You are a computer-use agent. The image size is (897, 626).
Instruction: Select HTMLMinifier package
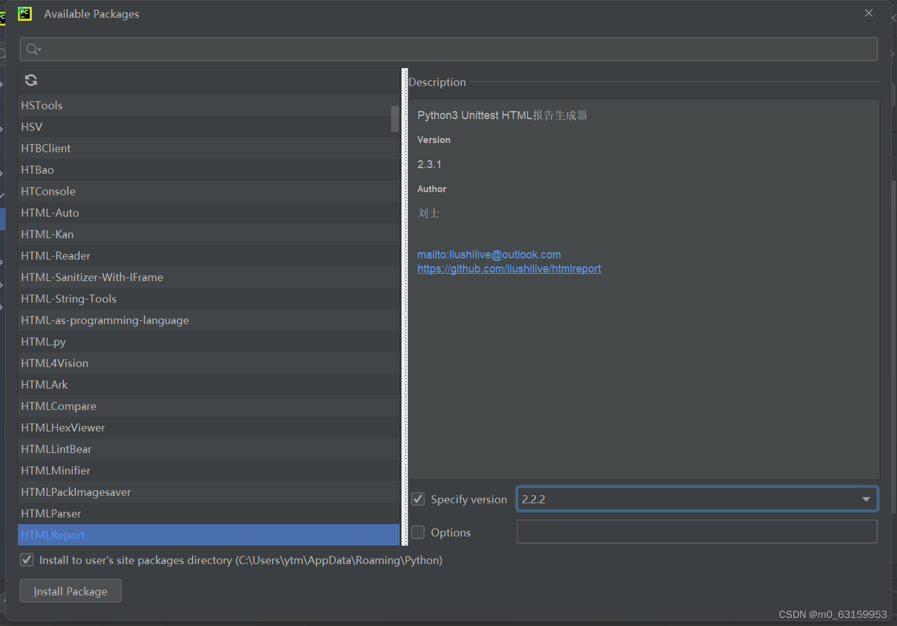click(209, 471)
